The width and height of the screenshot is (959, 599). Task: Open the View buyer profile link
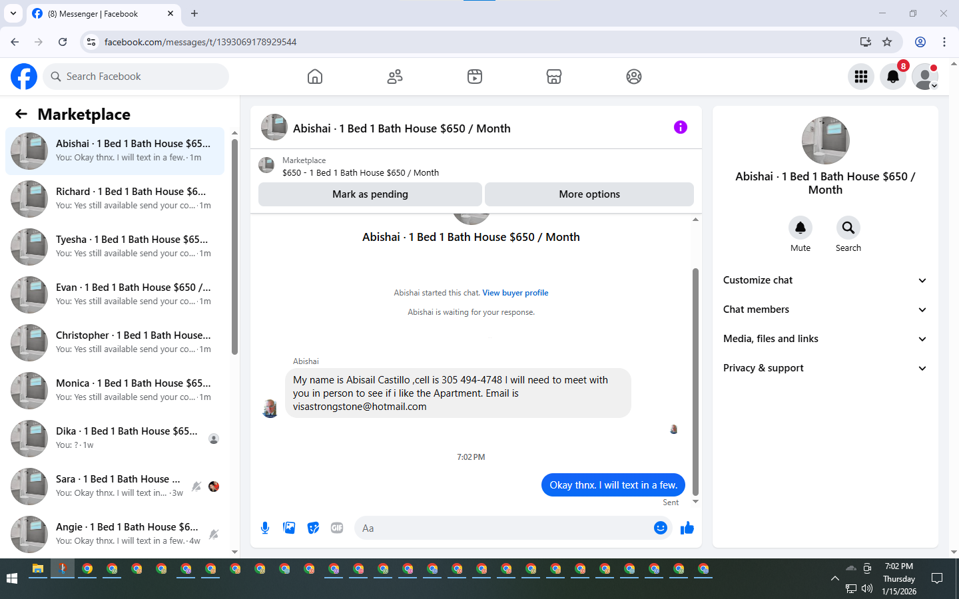tap(515, 293)
